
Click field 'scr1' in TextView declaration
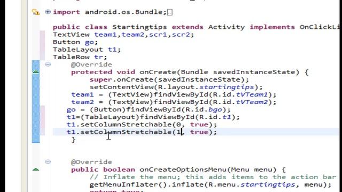point(158,35)
